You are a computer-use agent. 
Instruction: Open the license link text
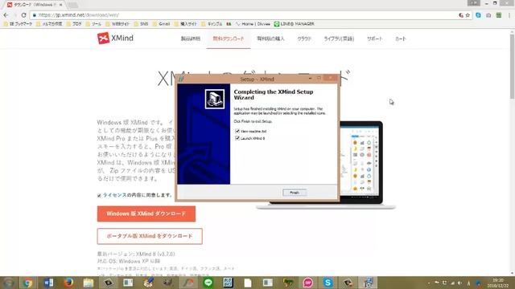[x=114, y=195]
